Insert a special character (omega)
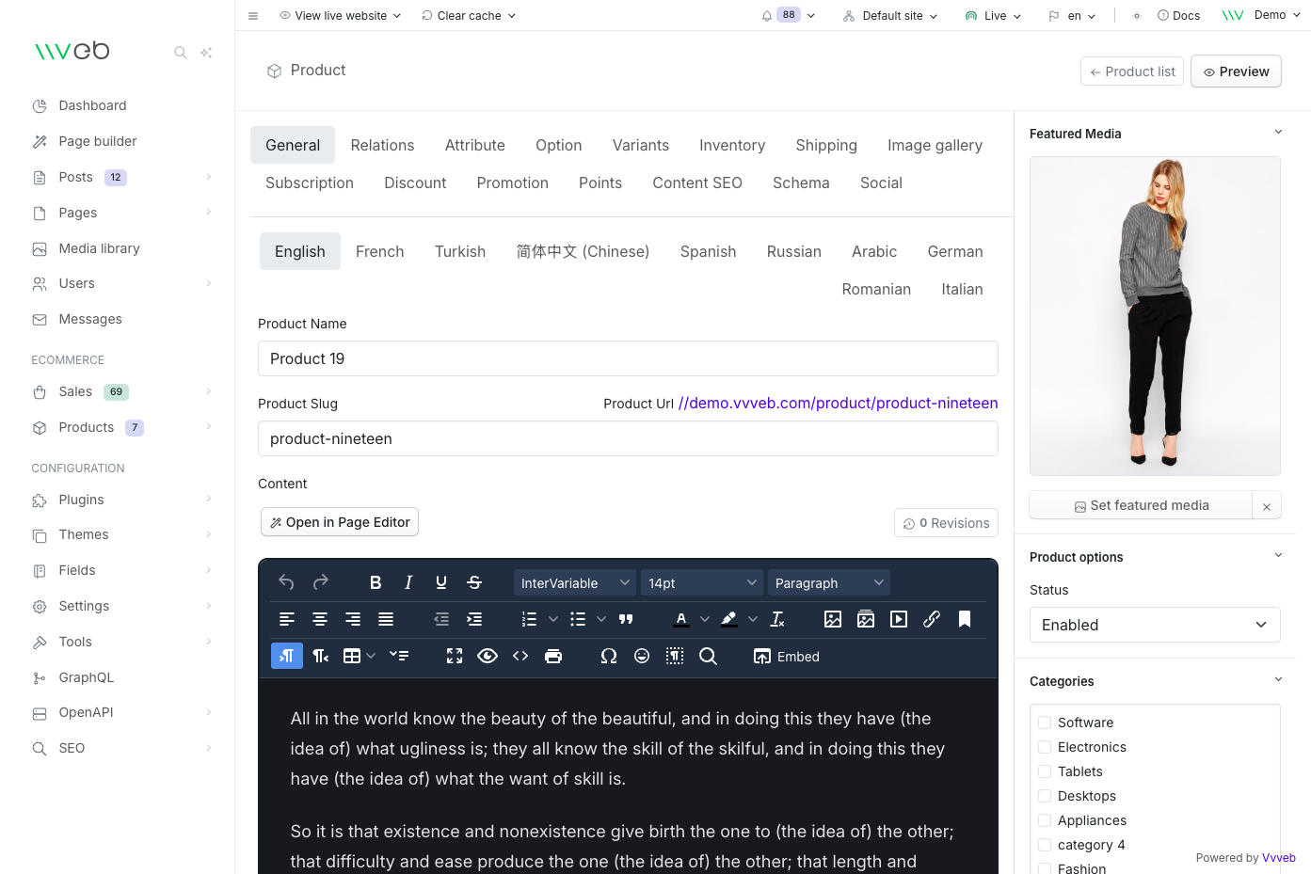Screen dimensions: 1311x874 click(609, 657)
